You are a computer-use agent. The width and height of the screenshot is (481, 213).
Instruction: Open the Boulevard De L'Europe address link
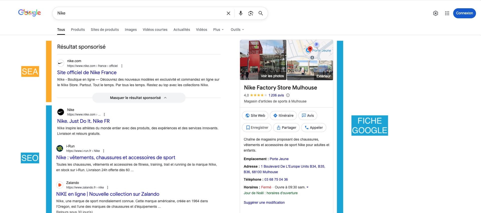coord(284,169)
